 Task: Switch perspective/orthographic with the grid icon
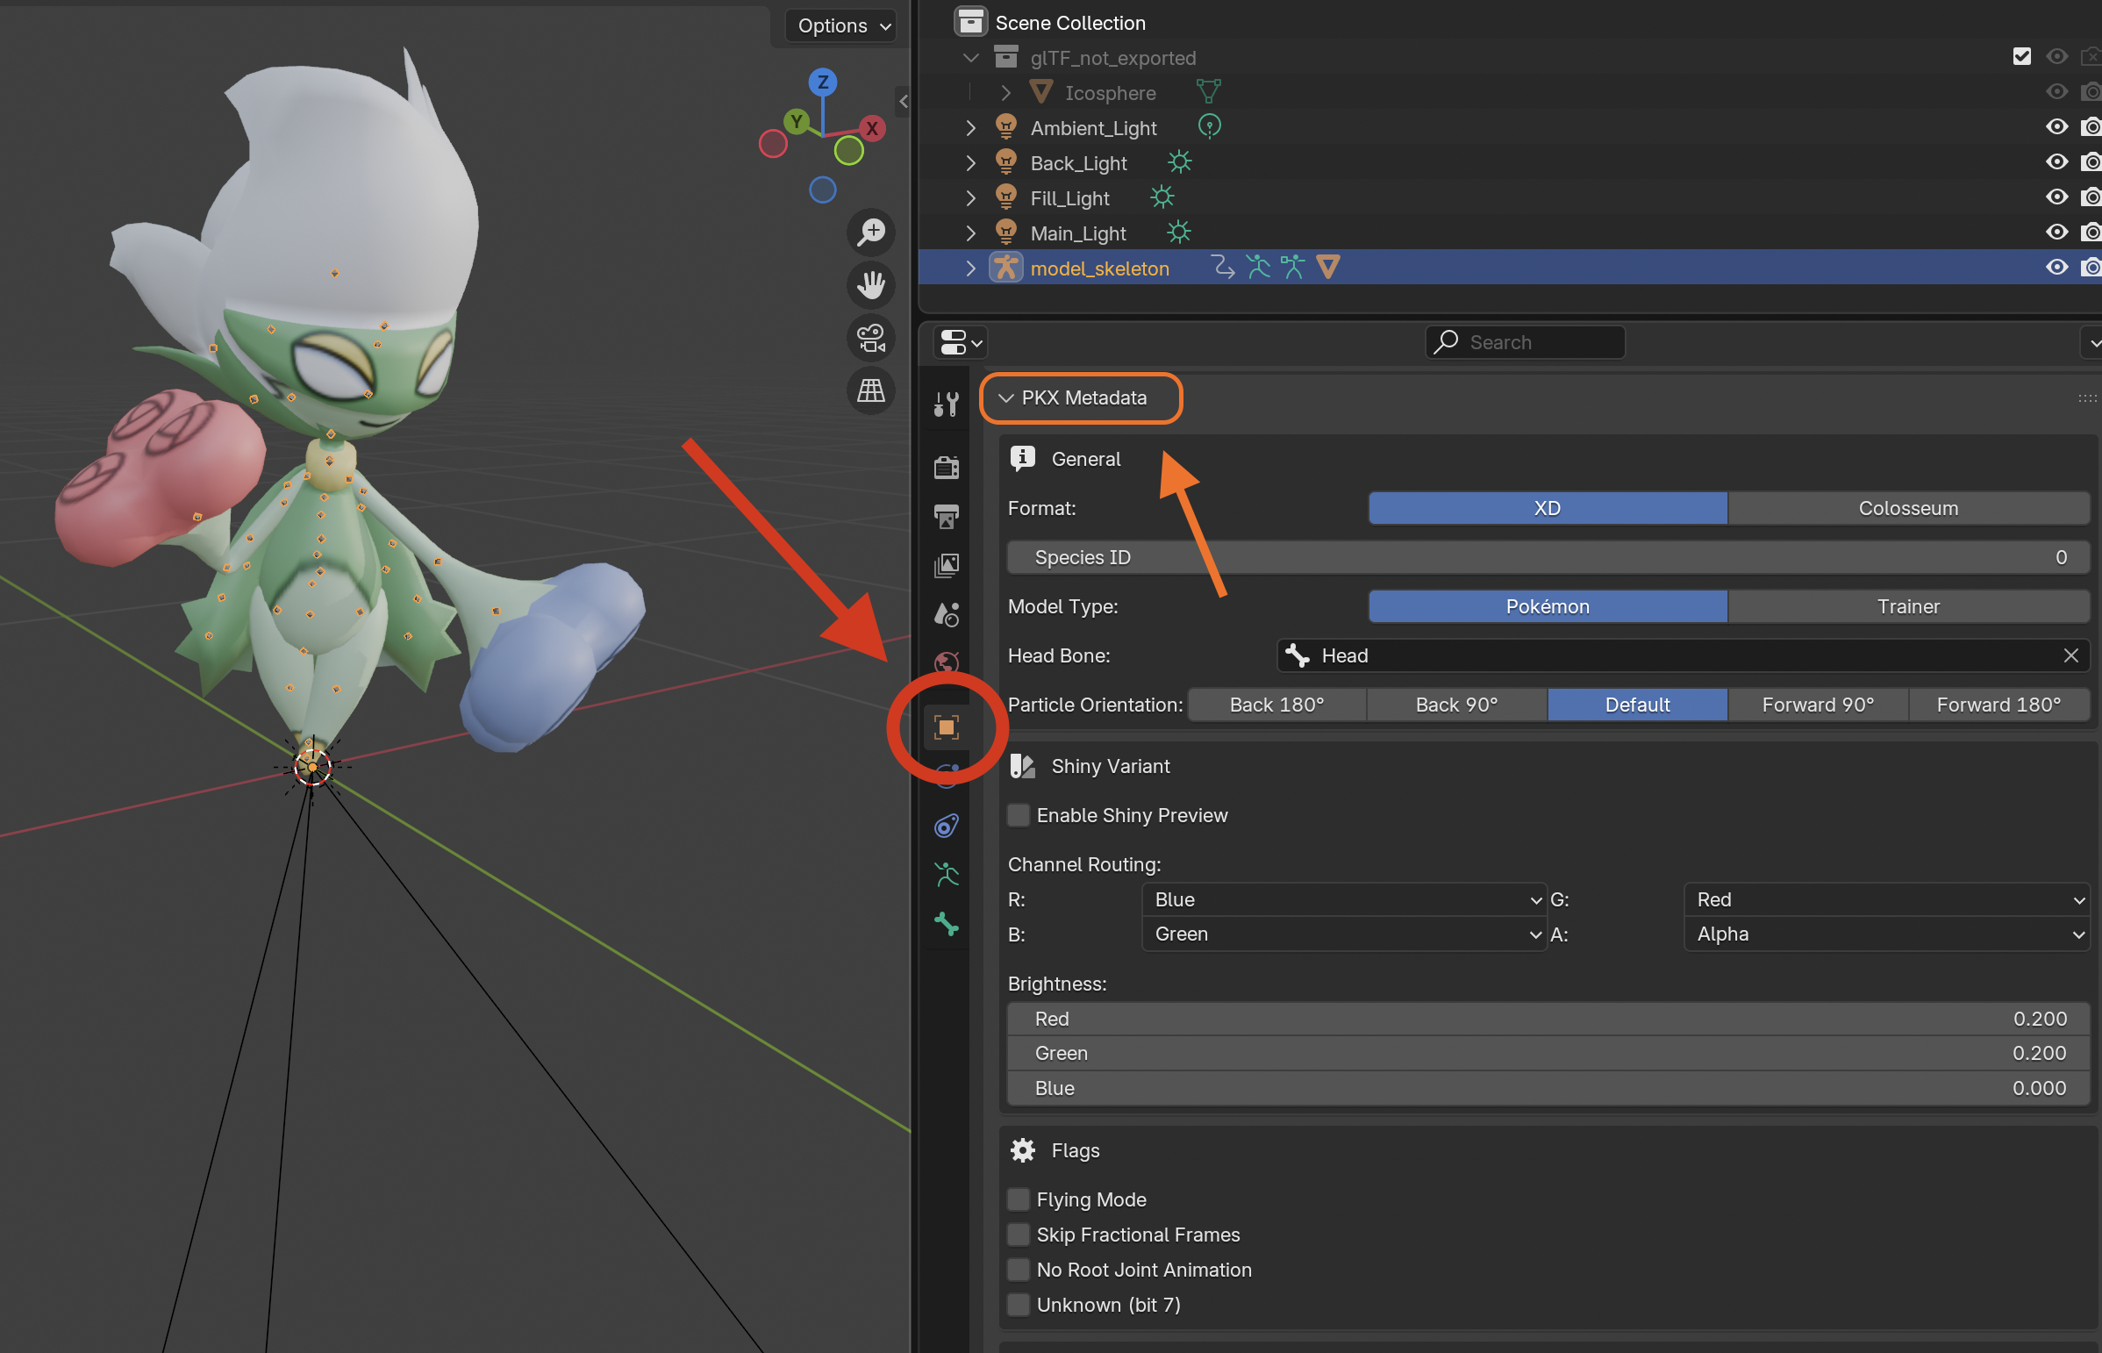click(x=870, y=390)
